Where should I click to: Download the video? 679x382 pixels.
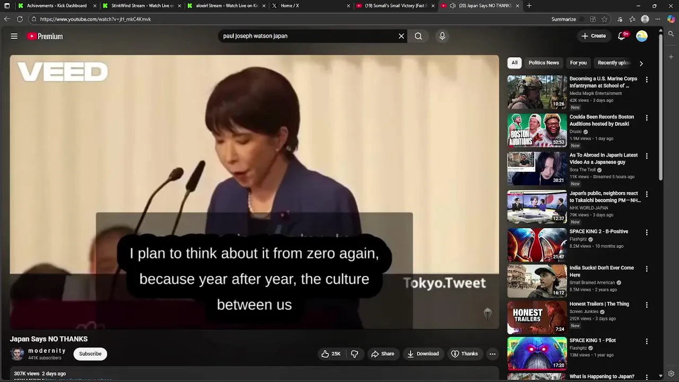pos(423,354)
